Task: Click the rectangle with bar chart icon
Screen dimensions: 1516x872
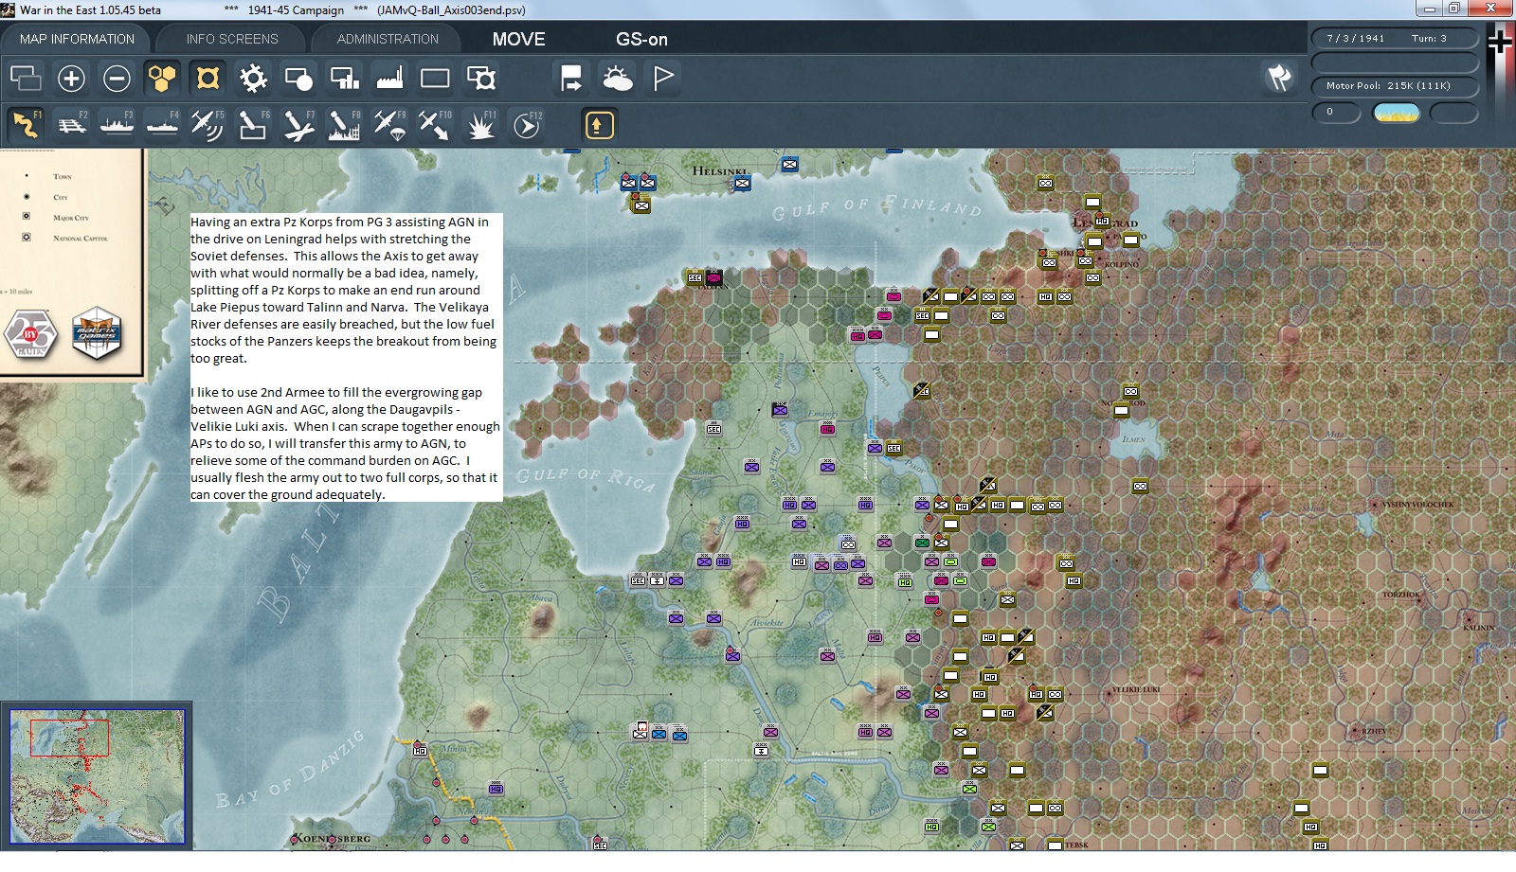Action: (x=344, y=79)
